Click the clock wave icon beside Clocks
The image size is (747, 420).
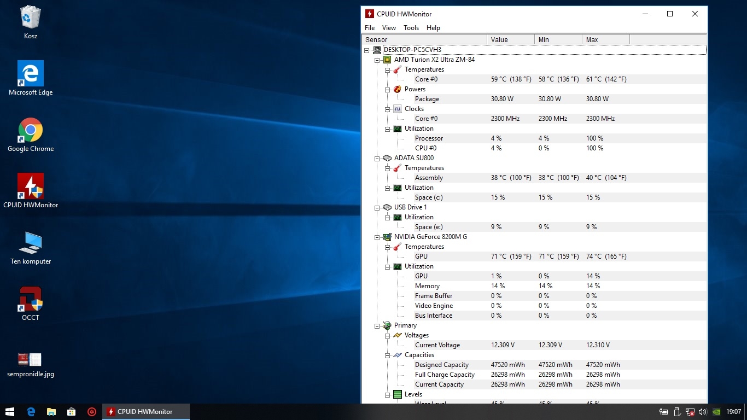tap(398, 109)
